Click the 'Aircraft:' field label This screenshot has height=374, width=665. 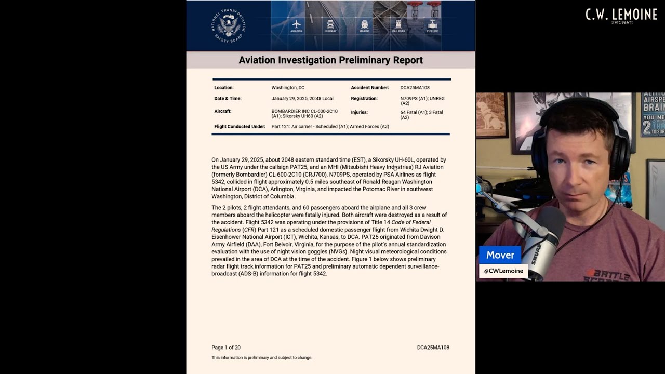click(x=223, y=111)
